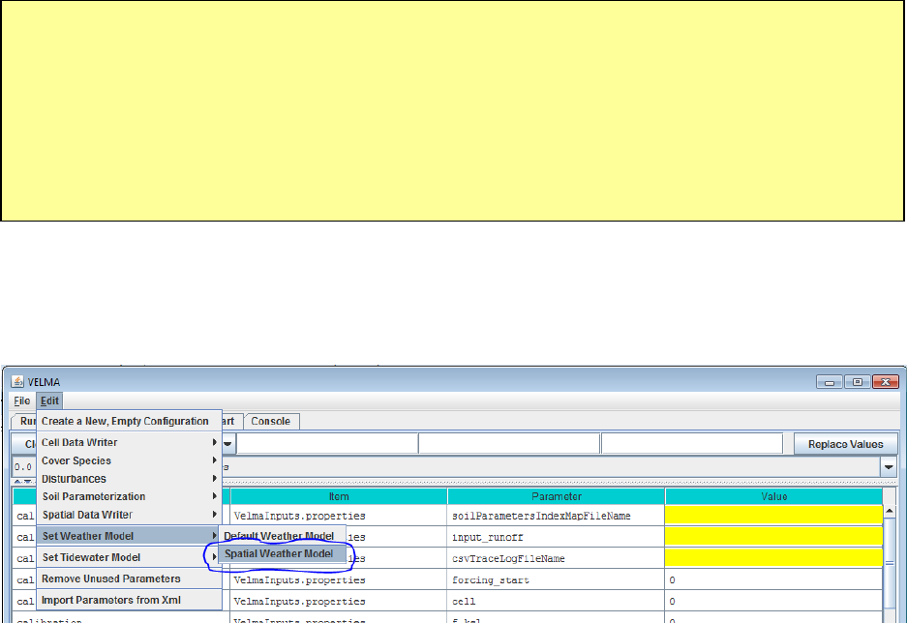Click the first empty filter field beside the combo arrow
The image size is (907, 623).
[x=327, y=444]
